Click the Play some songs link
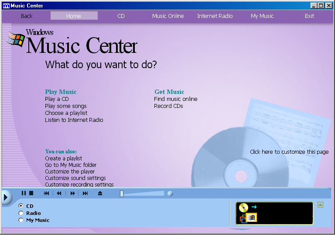 pos(66,106)
